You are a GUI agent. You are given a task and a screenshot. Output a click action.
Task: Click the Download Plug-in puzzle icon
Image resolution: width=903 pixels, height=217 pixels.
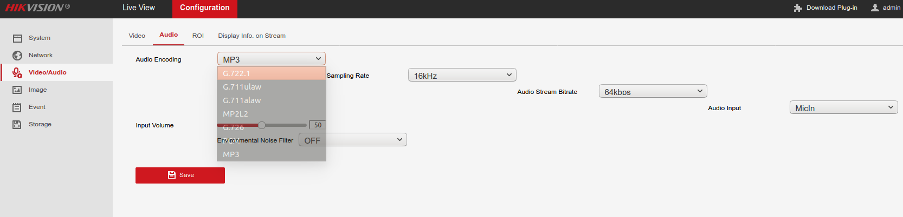tap(798, 8)
